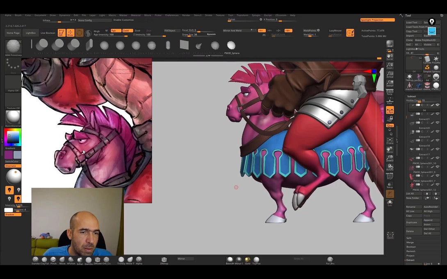
Task: Toggle the Transp transparency icon
Action: tap(390, 185)
